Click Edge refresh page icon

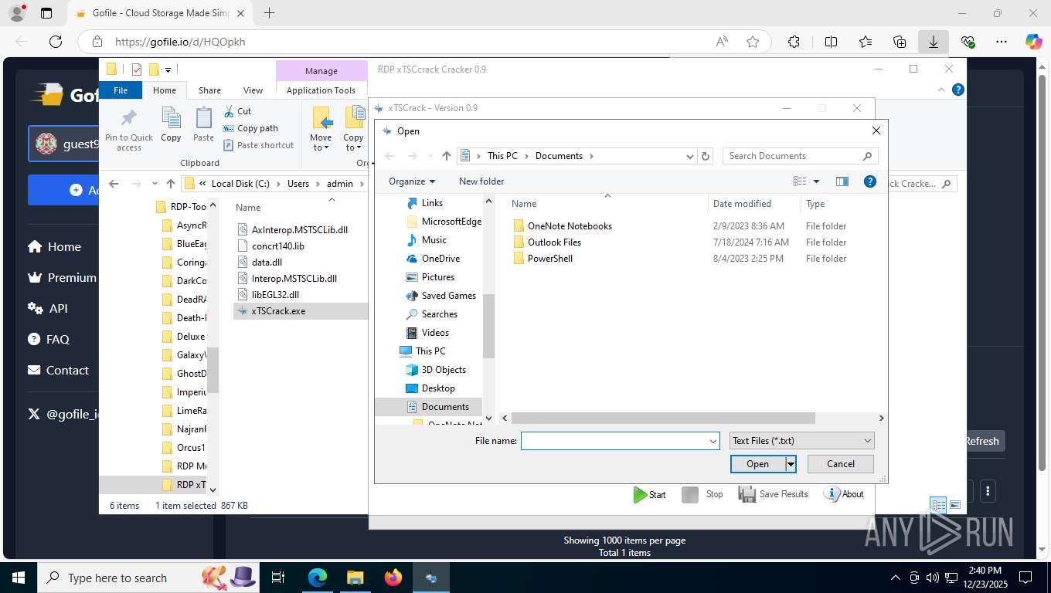tap(55, 42)
